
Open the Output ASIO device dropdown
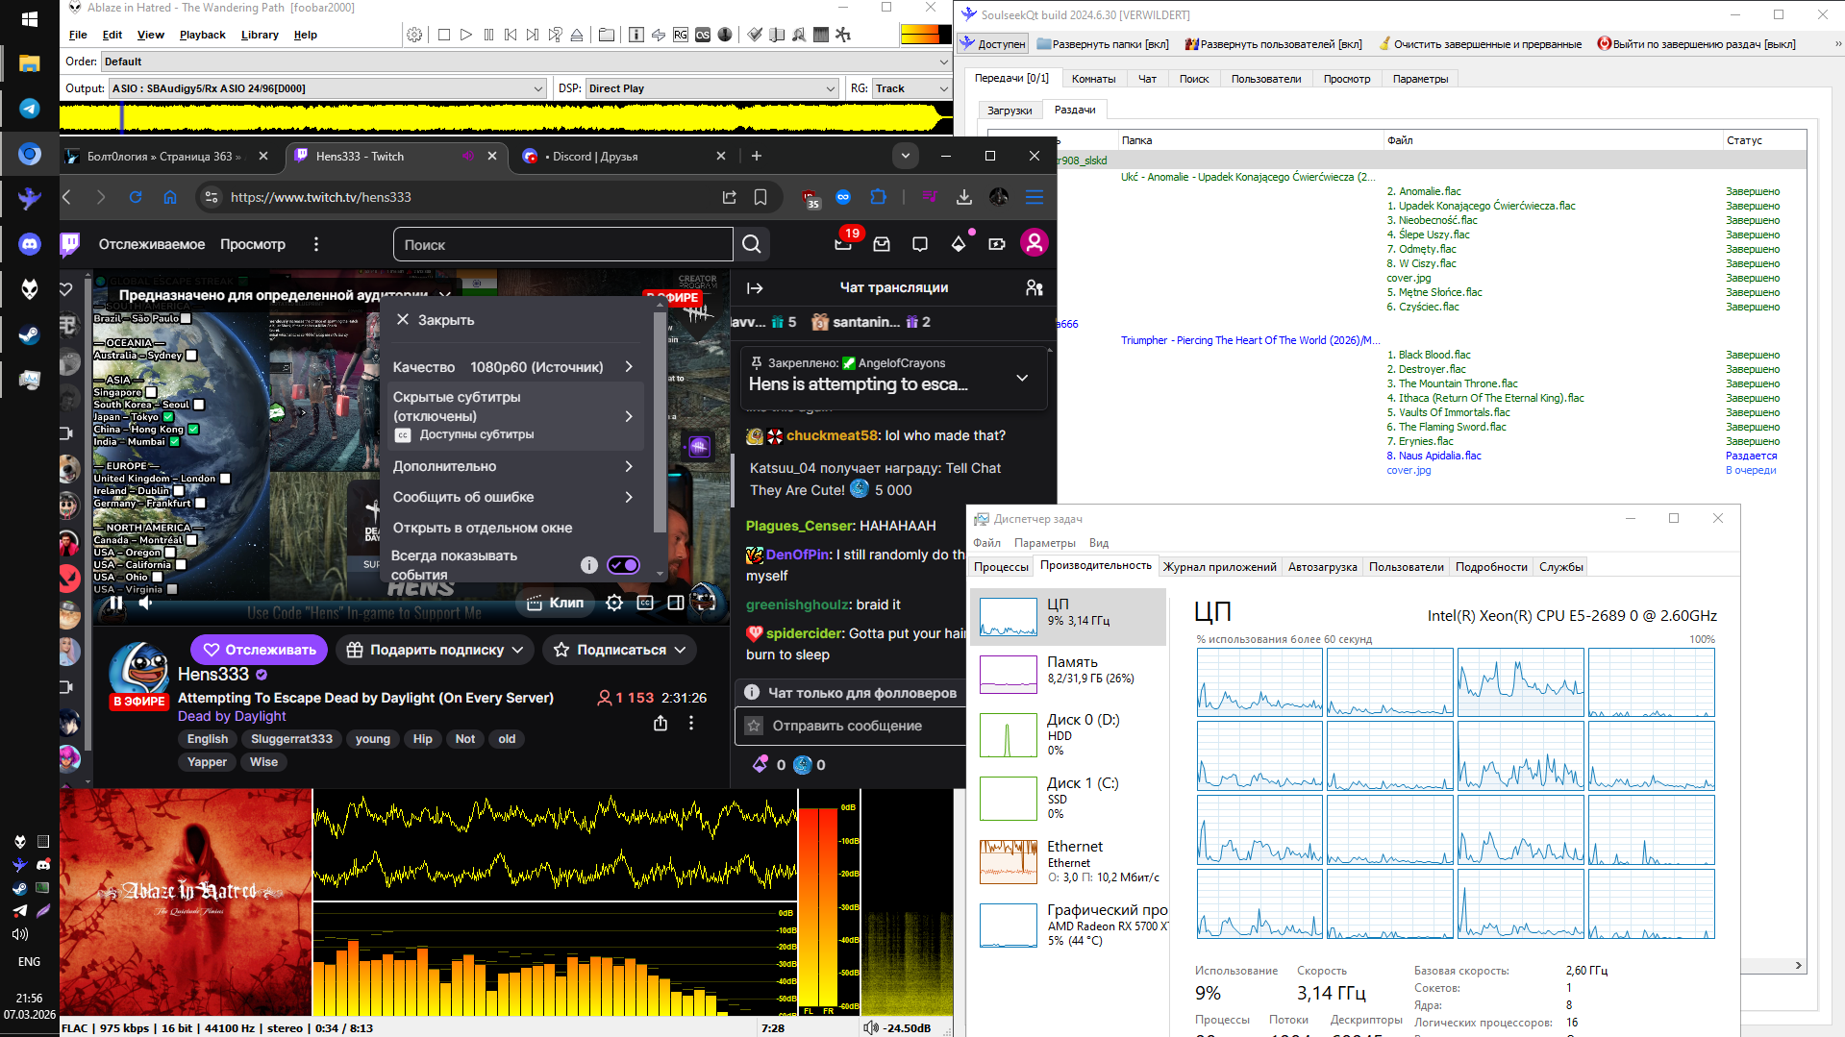pyautogui.click(x=328, y=88)
